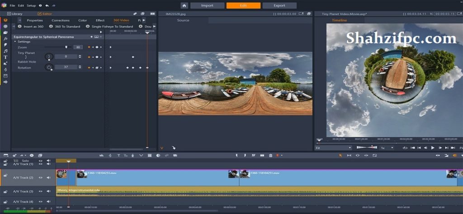This screenshot has height=214, width=463.
Task: Click the Redo arrow
Action: coord(53,5)
